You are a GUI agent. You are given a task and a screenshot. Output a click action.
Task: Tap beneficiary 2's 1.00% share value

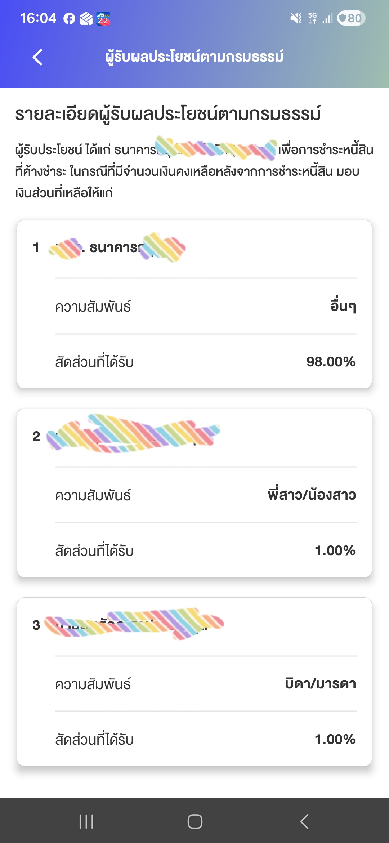coord(335,550)
